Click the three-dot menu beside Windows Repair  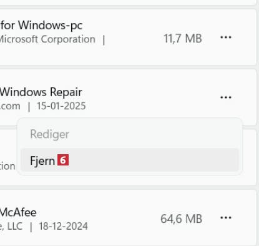[x=226, y=97]
